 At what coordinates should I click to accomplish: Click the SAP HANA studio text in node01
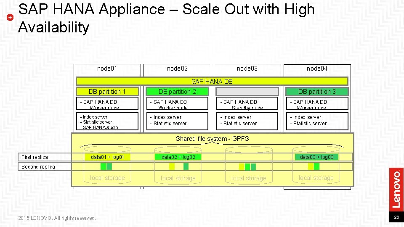coord(101,127)
